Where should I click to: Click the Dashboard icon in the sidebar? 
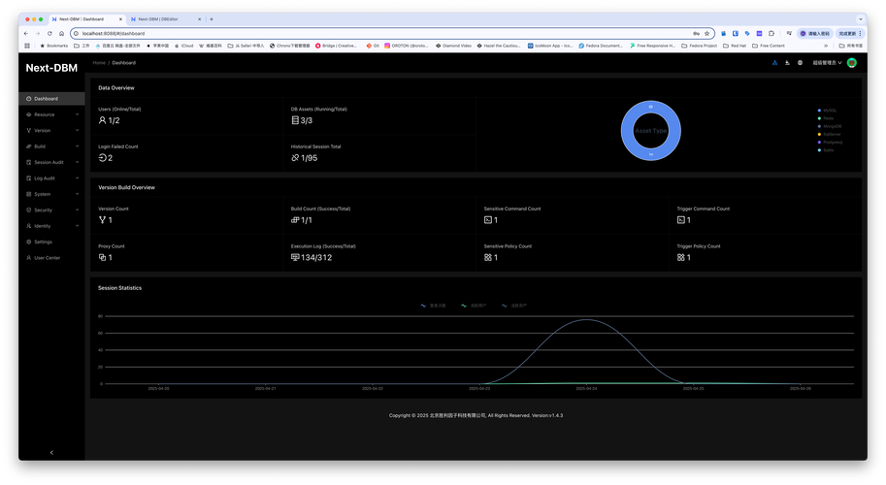click(29, 99)
